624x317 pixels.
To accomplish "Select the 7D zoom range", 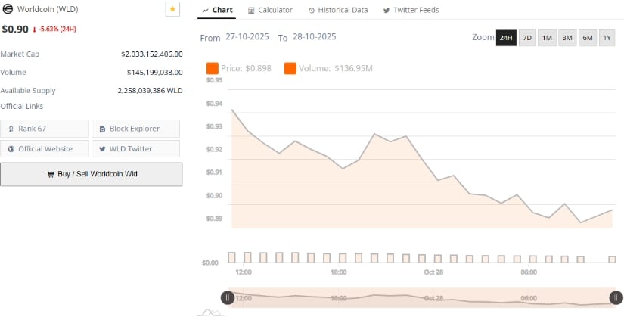I will (527, 37).
